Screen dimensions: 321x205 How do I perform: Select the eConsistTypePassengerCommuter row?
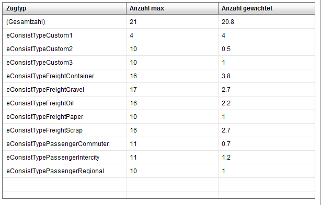click(158, 144)
